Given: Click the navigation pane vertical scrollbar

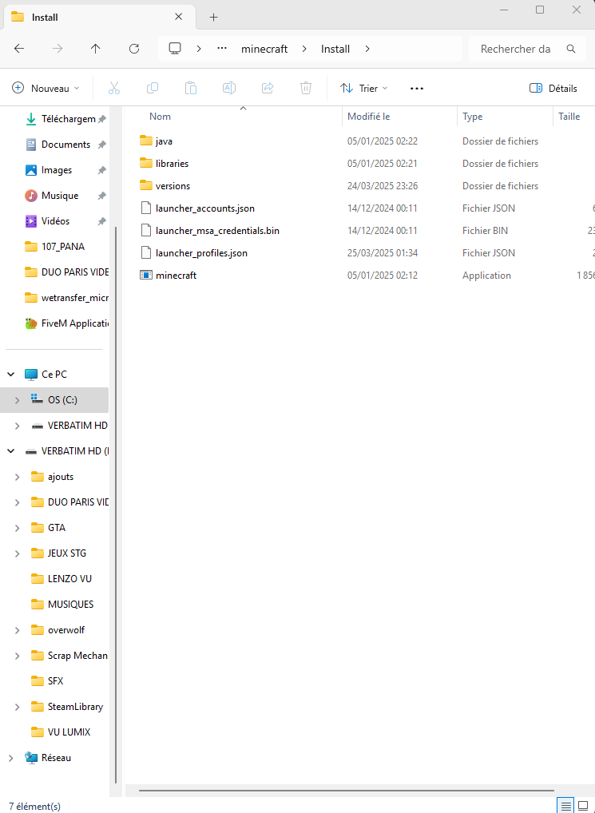Looking at the screenshot, I should click(x=116, y=503).
